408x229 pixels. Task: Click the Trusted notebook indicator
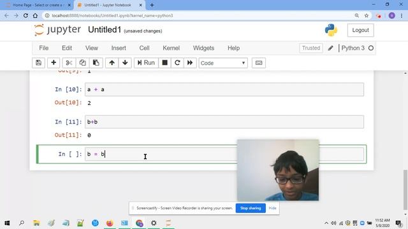pos(311,48)
